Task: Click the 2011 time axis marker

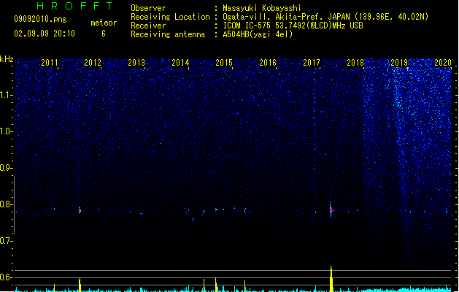Action: [x=50, y=63]
